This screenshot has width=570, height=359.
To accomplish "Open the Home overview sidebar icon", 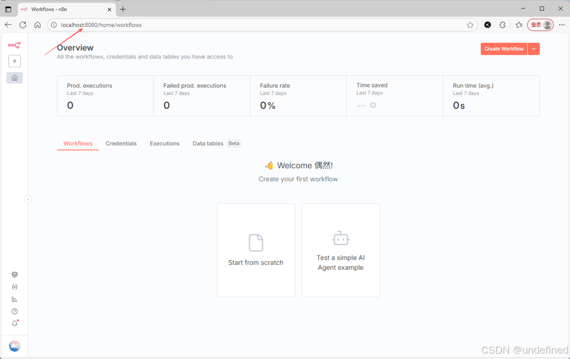I will pos(15,77).
